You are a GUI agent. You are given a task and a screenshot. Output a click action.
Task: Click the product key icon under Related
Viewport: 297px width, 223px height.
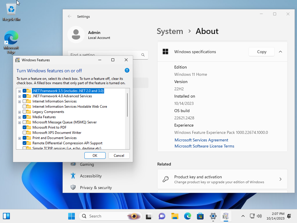click(x=166, y=179)
